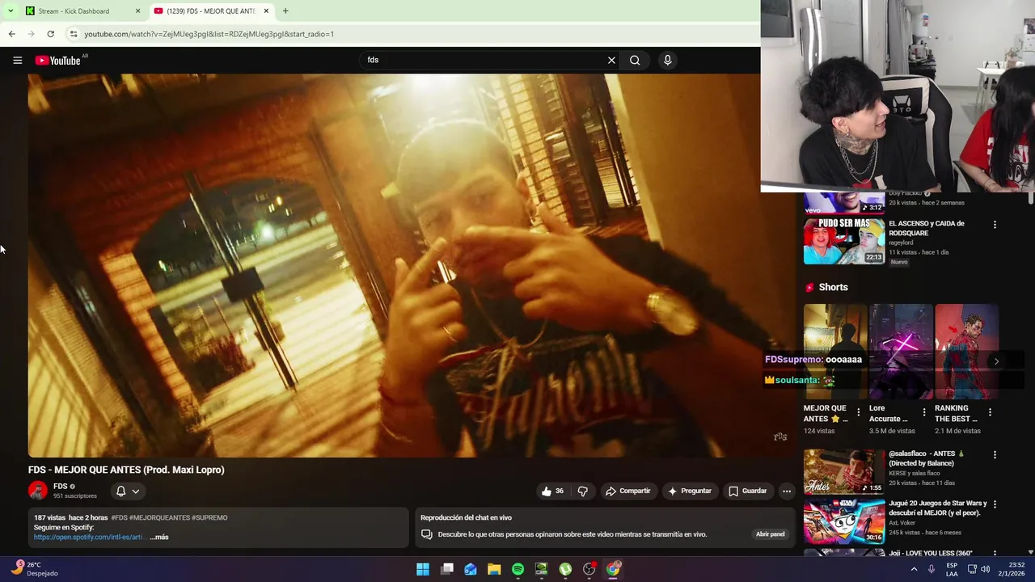Go to the YouTube home logo
1035x582 pixels.
click(x=57, y=61)
